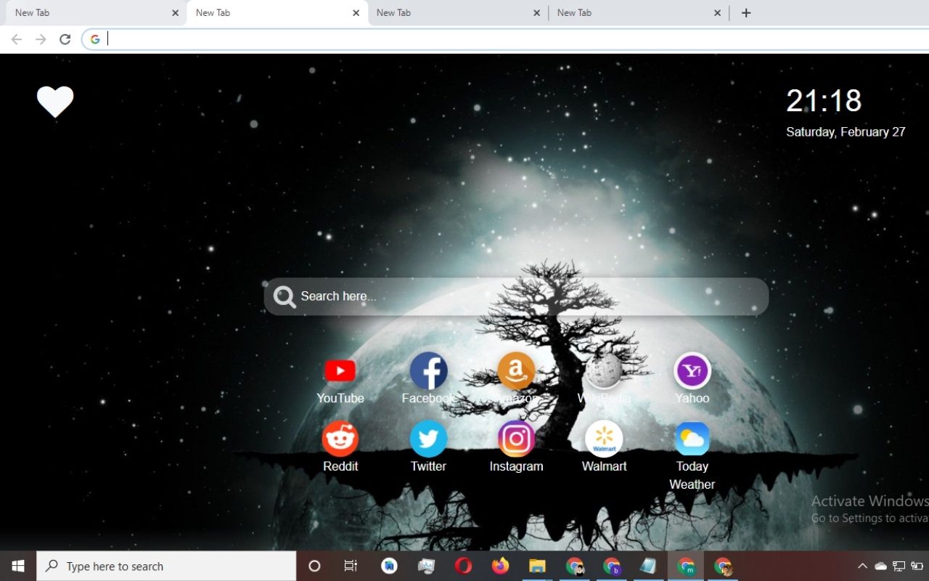Screen dimensions: 929x581
Task: Click the Saturday, February 27 date text
Action: pos(846,131)
